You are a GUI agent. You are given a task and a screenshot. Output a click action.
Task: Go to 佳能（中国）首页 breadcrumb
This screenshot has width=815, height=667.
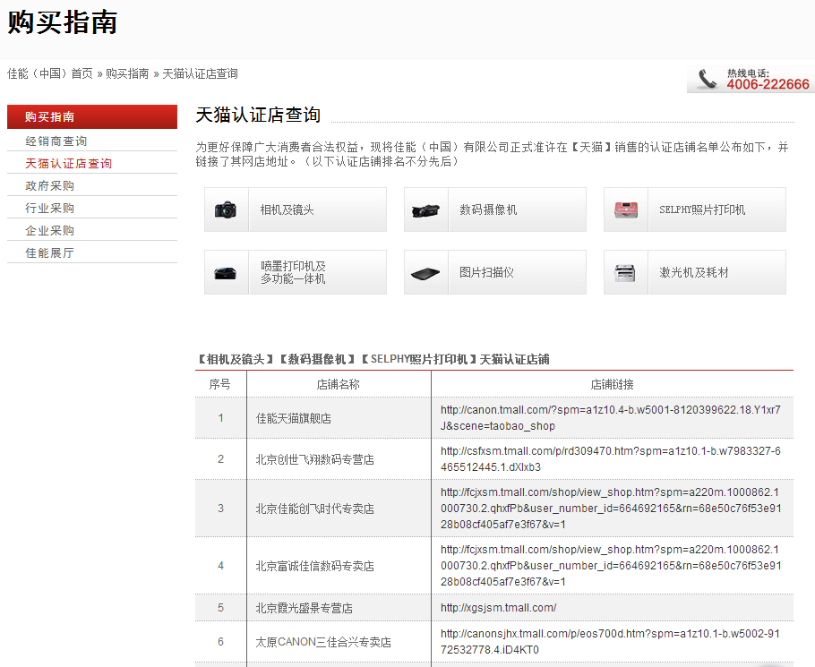[x=50, y=73]
